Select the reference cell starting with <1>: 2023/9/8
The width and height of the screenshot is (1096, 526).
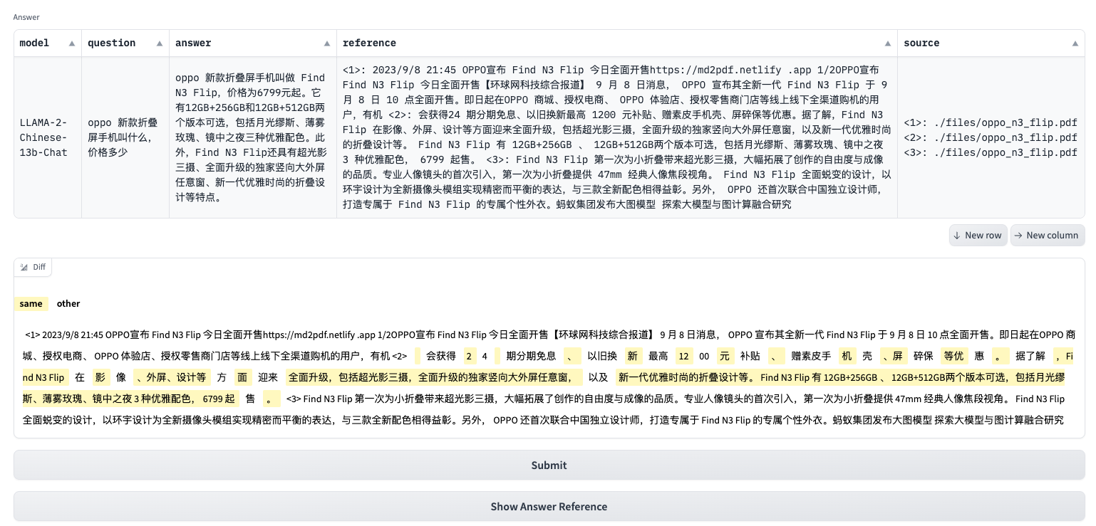(617, 137)
